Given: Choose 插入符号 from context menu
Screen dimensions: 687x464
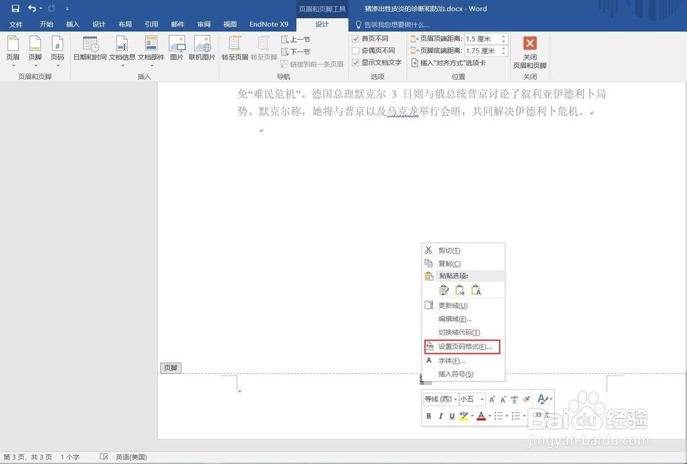Looking at the screenshot, I should tap(464, 374).
